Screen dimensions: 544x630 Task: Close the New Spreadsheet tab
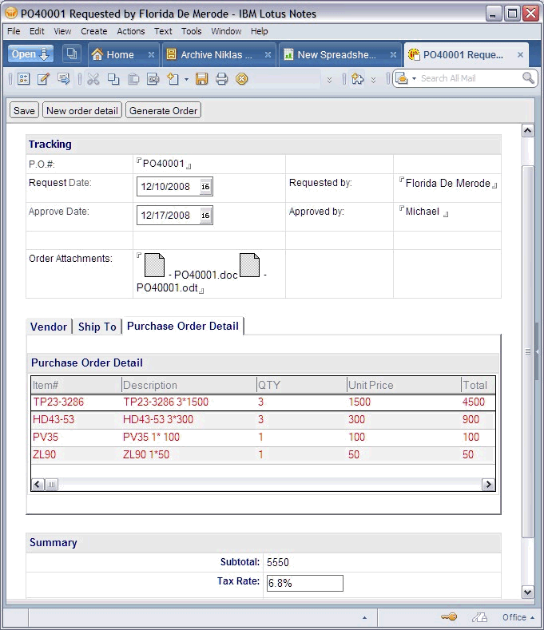point(393,54)
